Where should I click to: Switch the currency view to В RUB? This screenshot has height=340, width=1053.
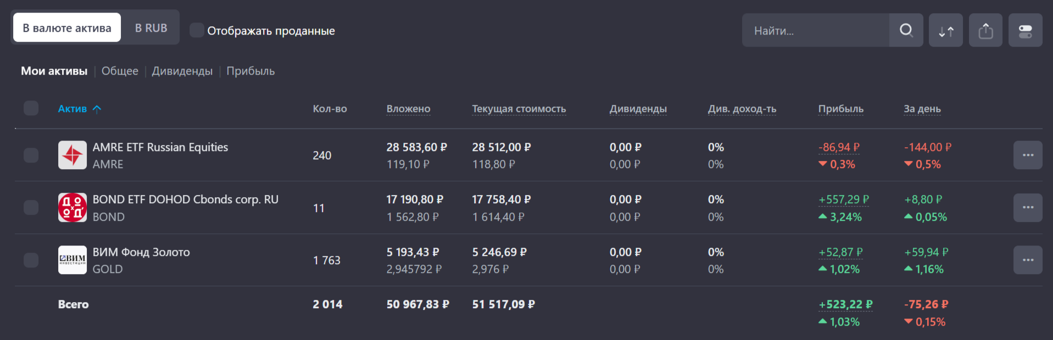151,28
